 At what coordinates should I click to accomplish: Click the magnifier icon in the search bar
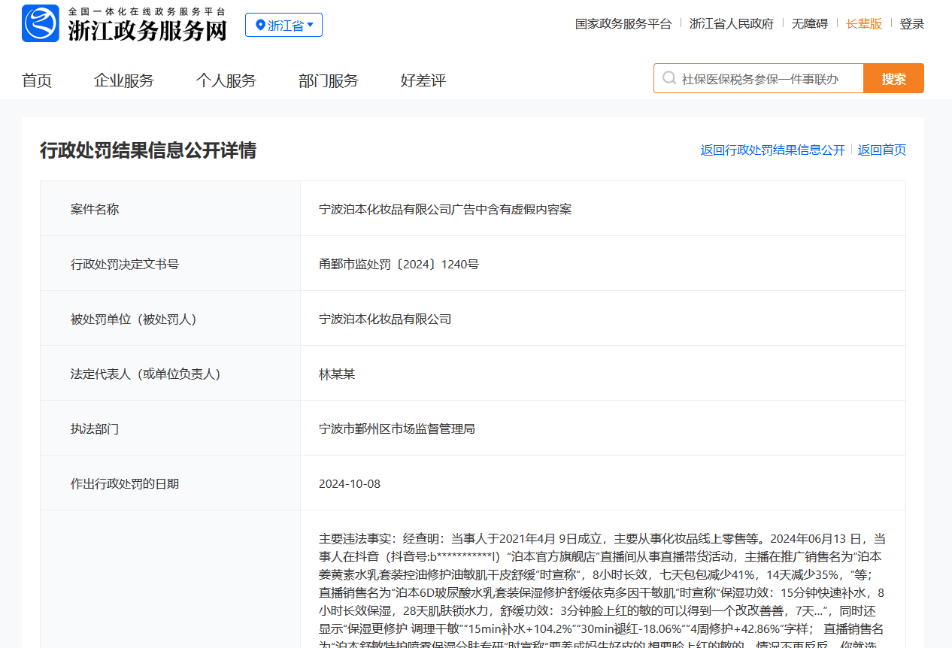669,77
